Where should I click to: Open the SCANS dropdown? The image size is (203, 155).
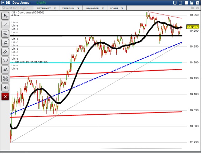pos(117,8)
